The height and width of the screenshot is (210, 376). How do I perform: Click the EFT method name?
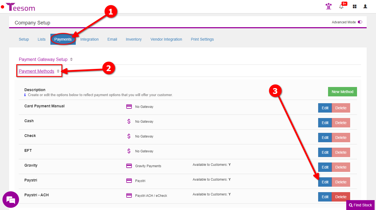pyautogui.click(x=28, y=150)
